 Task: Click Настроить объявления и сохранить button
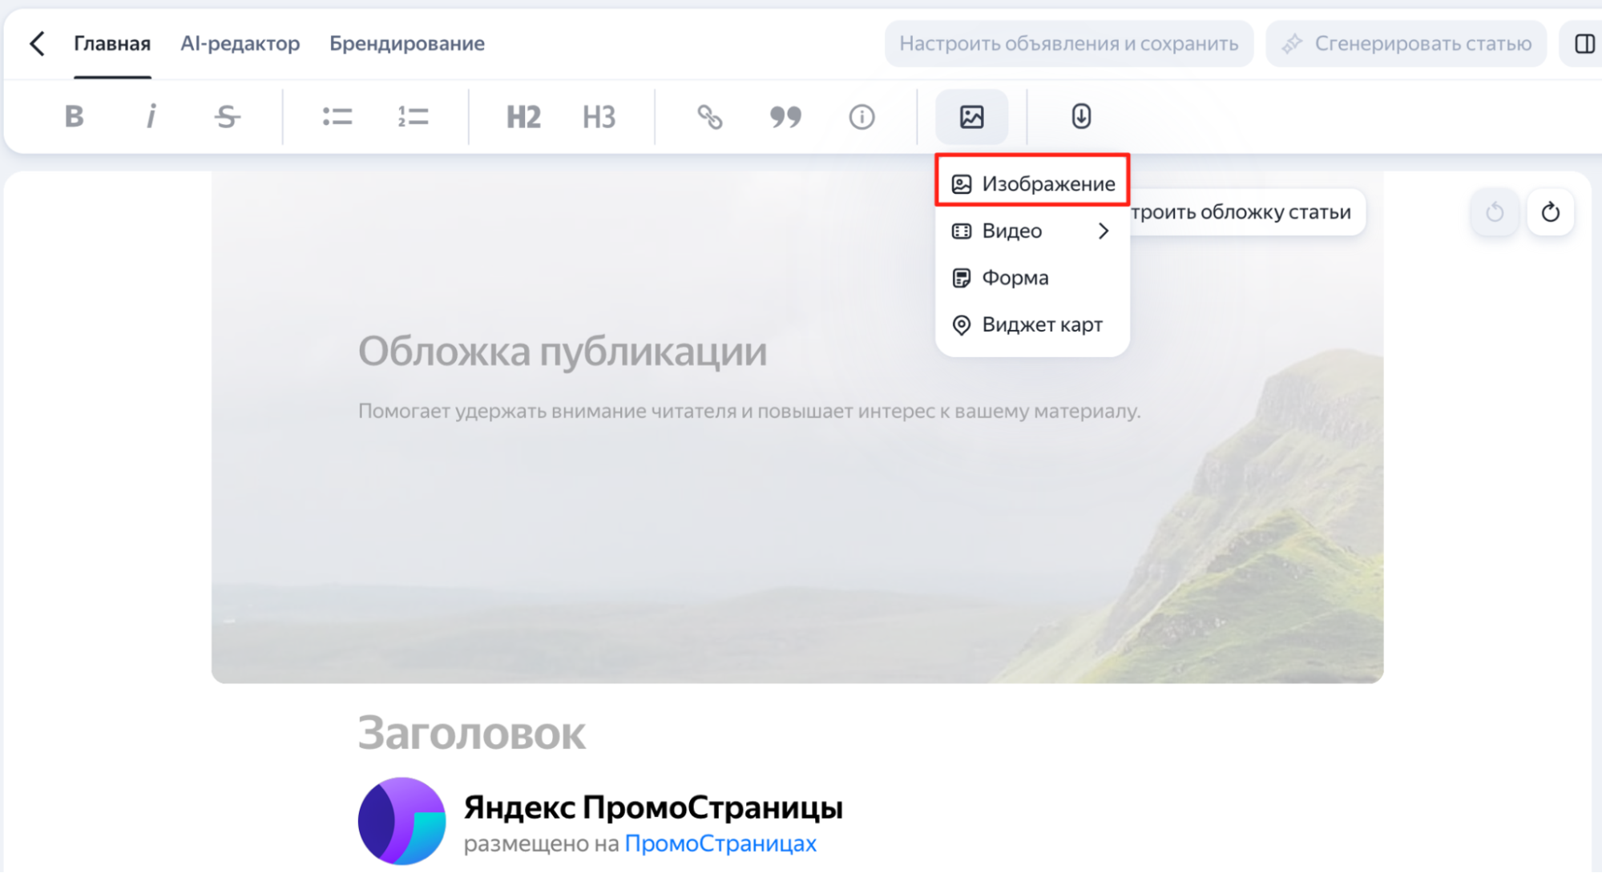[1069, 43]
